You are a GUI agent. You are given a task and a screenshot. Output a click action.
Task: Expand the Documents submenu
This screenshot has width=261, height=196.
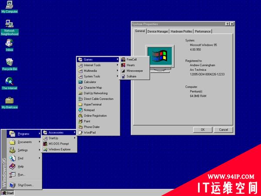click(x=24, y=142)
